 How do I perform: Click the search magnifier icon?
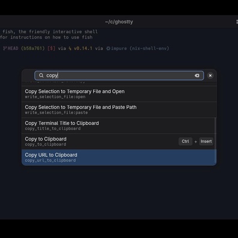41,76
